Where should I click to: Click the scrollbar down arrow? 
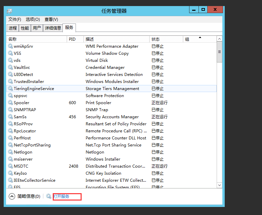pyautogui.click(x=219, y=185)
